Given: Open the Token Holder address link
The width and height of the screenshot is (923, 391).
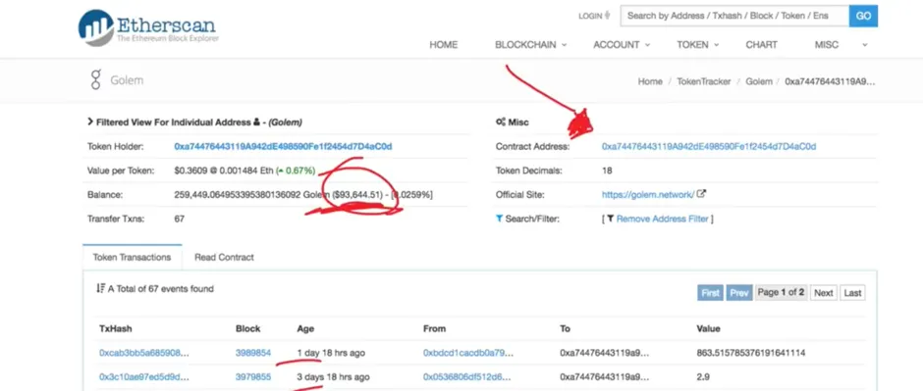Looking at the screenshot, I should [283, 147].
